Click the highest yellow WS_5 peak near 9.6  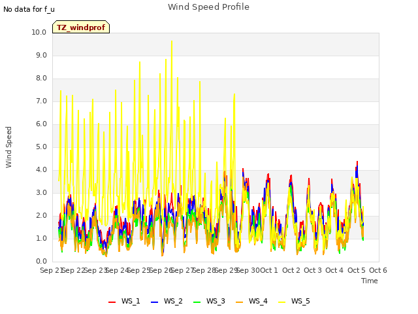[x=172, y=41]
